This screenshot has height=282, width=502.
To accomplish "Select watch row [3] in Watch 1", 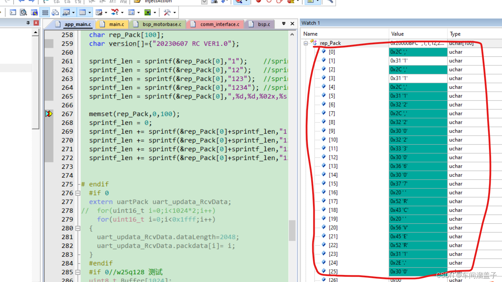I will [401, 78].
